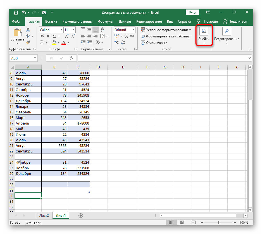The height and width of the screenshot is (234, 262).
Task: Apply accounting number format with the money icon
Action: (117, 36)
